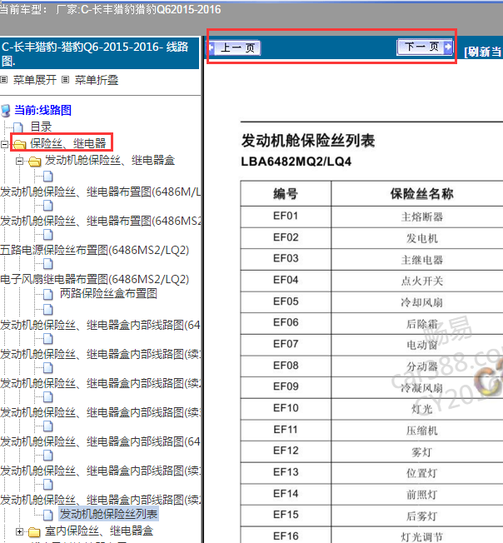Screen dimensions: 503x543
Task: Click the 保险丝名称 column header
Action: tap(422, 193)
